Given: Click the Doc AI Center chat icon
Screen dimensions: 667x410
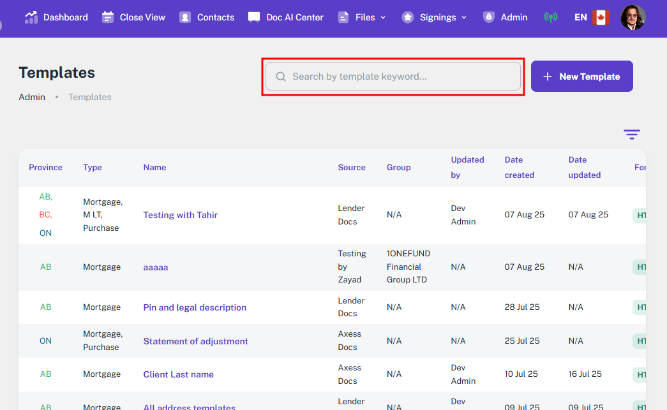Looking at the screenshot, I should click(x=254, y=17).
